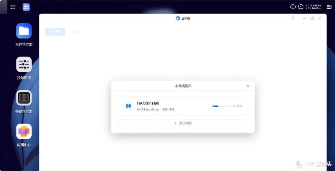The height and width of the screenshot is (171, 335).
Task: Open 文件管理器 desktop app
Action: 24,31
